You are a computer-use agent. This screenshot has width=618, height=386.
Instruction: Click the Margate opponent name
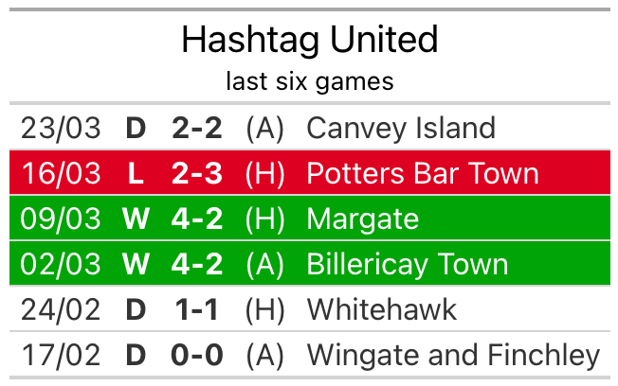362,219
